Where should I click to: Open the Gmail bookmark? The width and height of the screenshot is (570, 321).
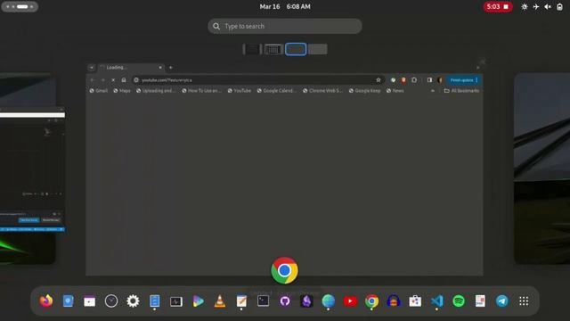[98, 91]
